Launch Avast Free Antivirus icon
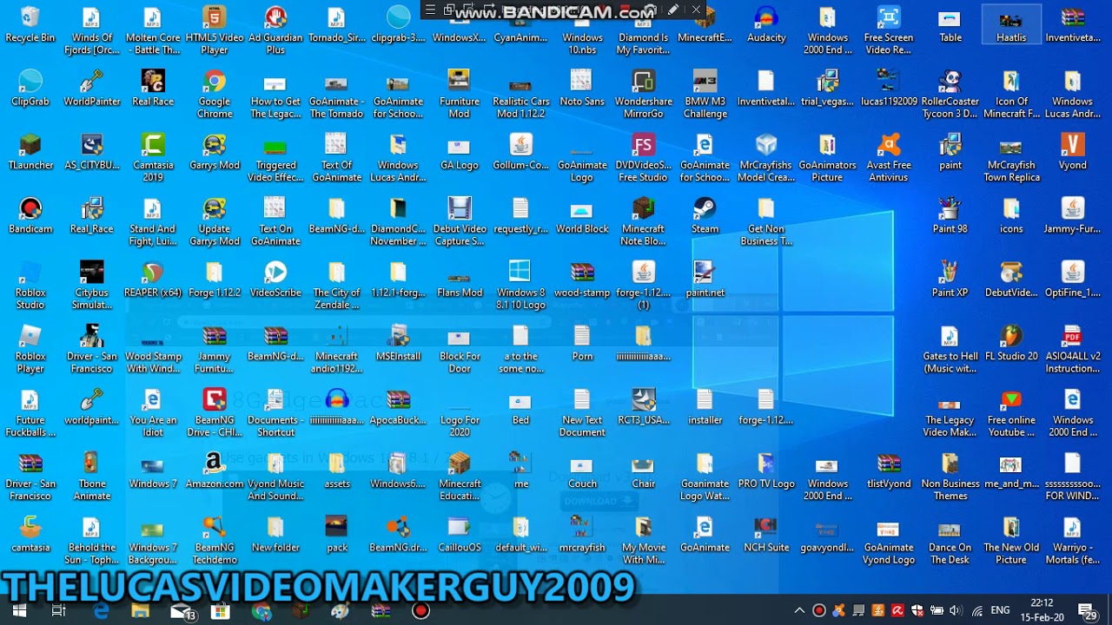This screenshot has width=1112, height=625. coord(889,158)
